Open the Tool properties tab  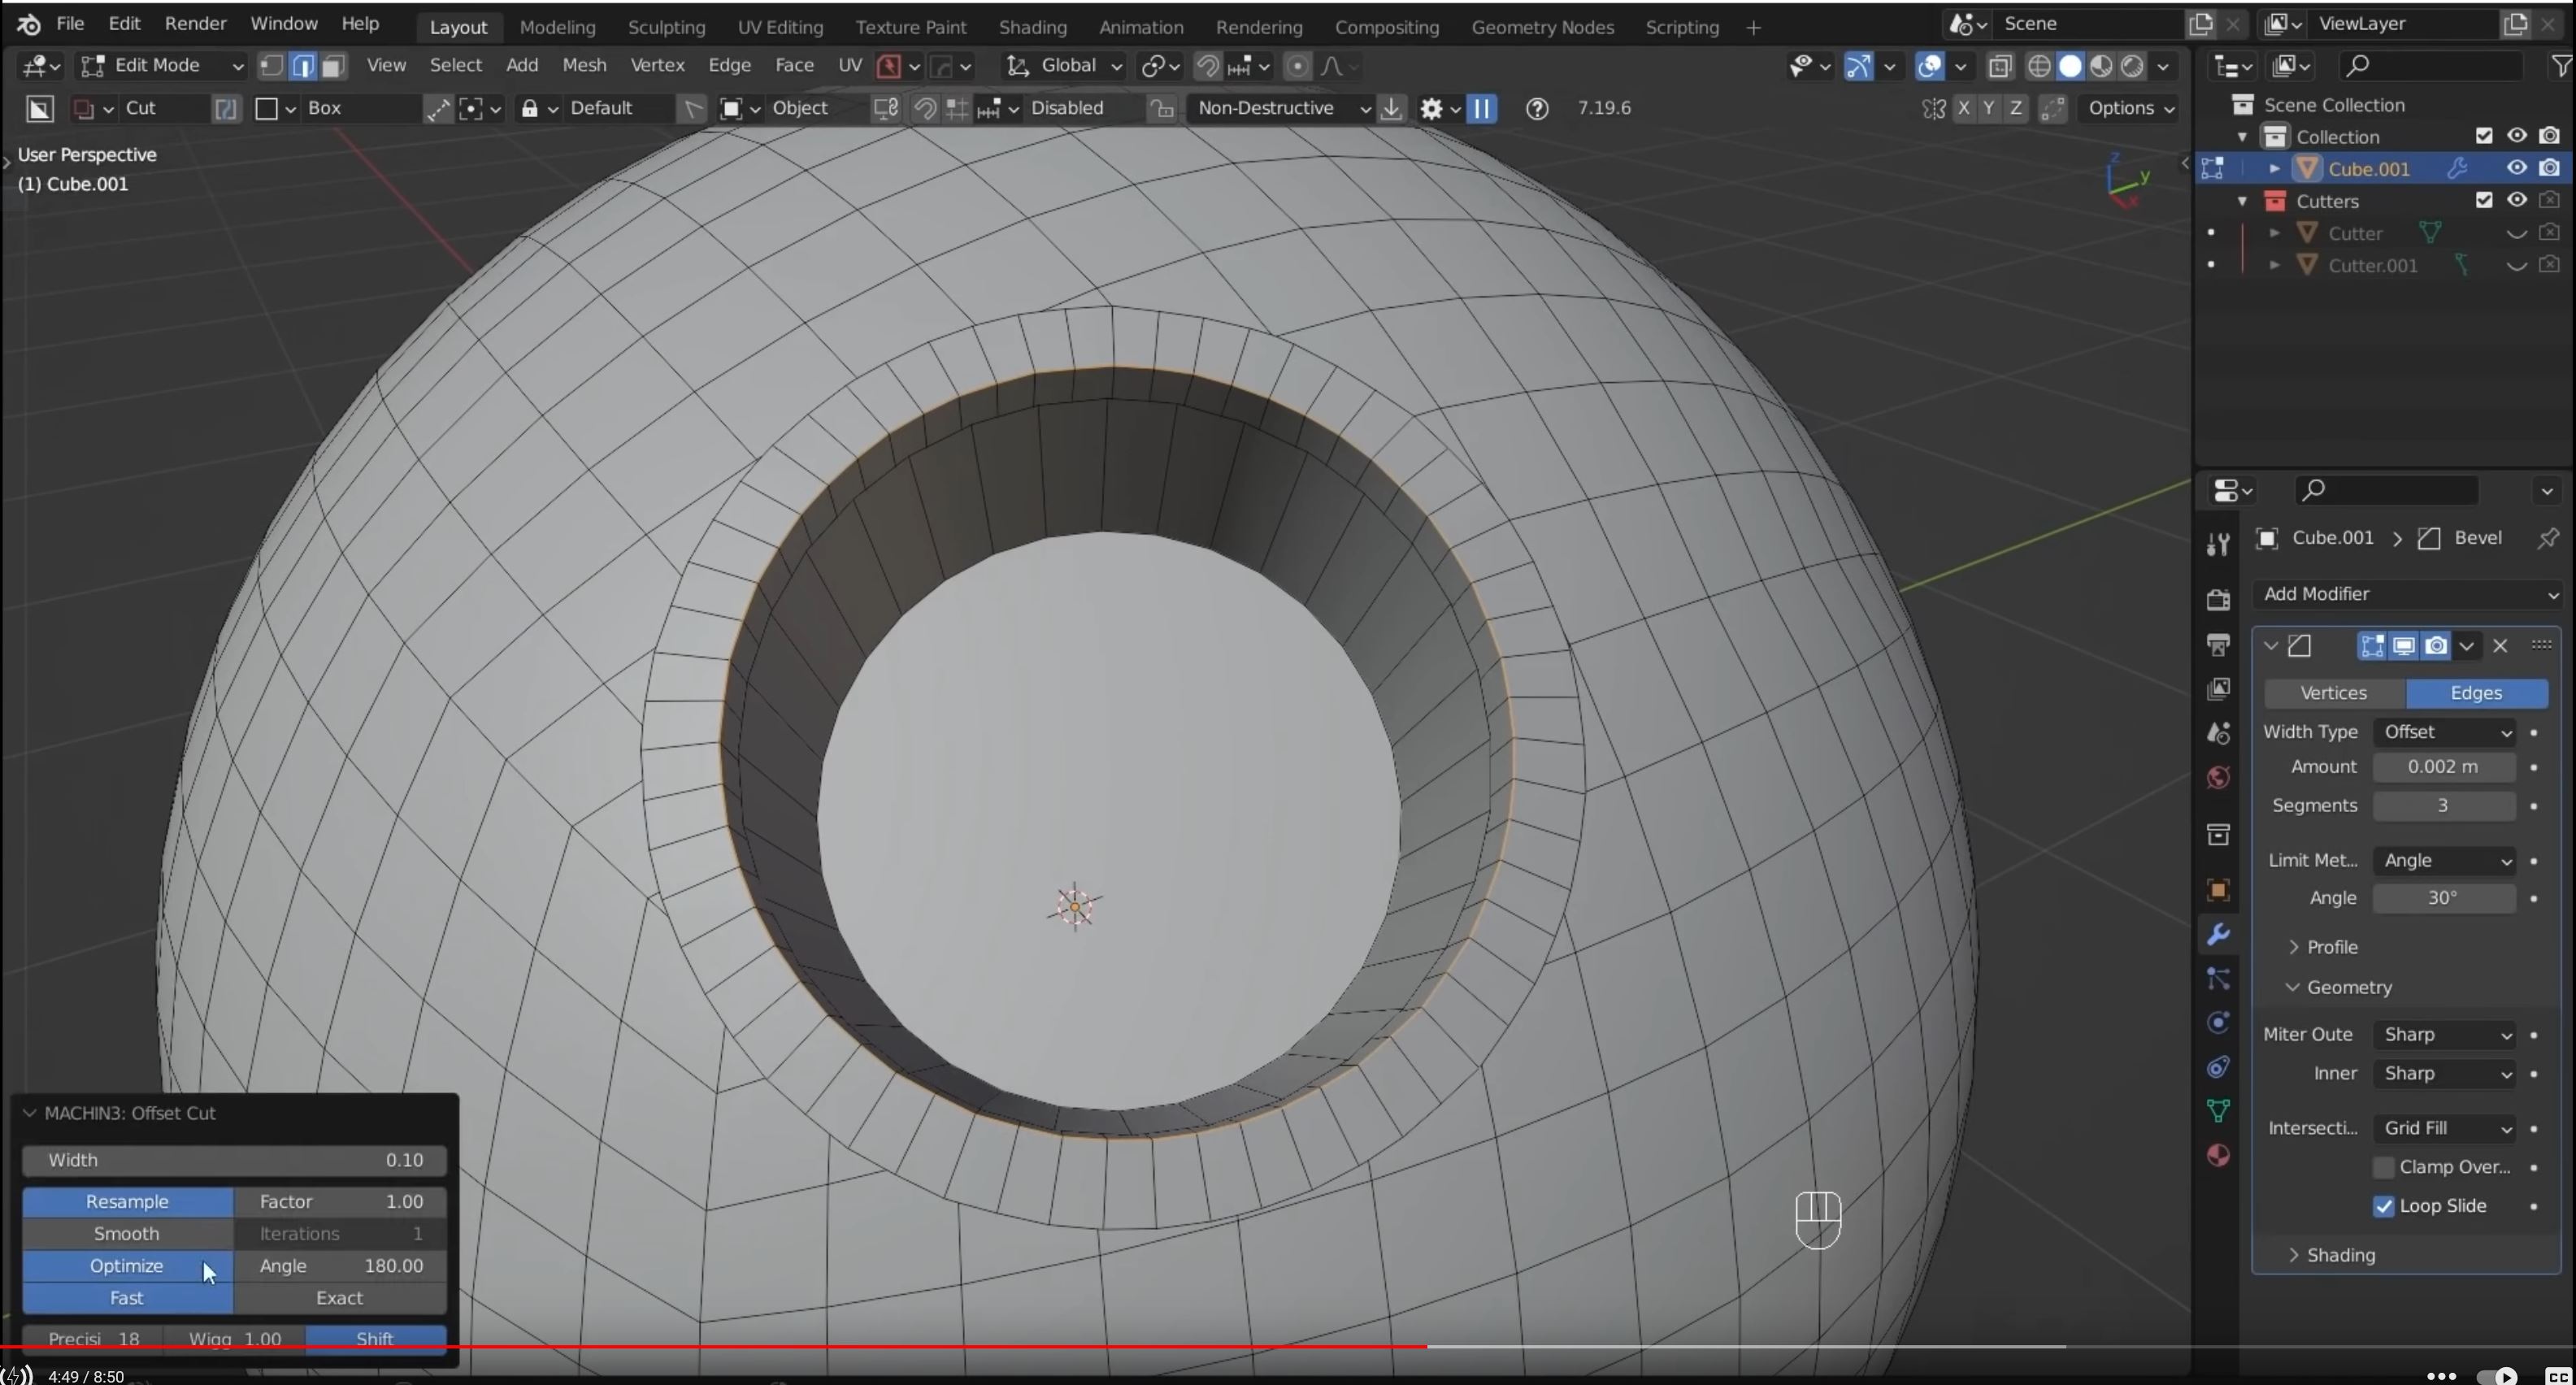[x=2218, y=544]
